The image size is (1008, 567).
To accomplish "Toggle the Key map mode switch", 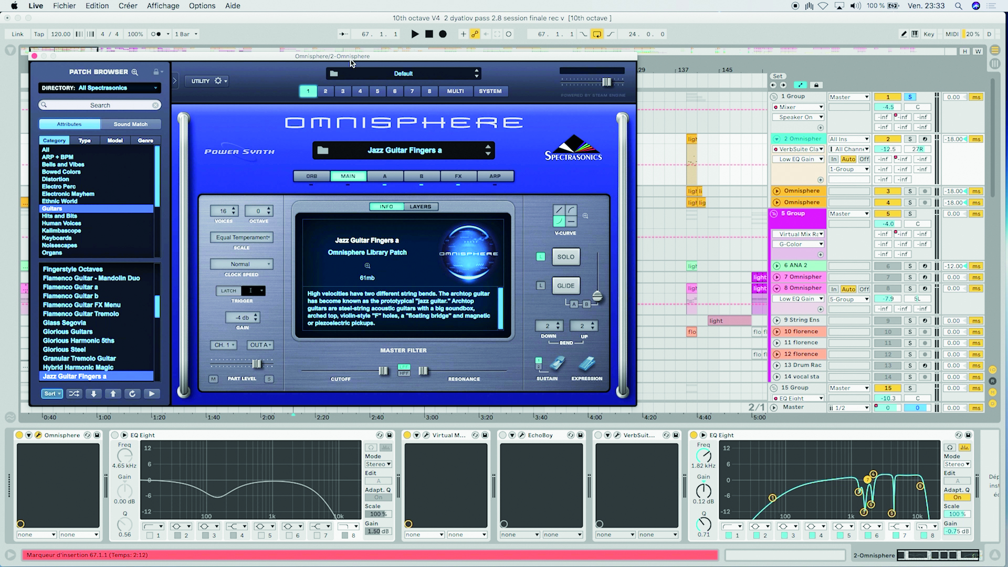I will (x=929, y=34).
